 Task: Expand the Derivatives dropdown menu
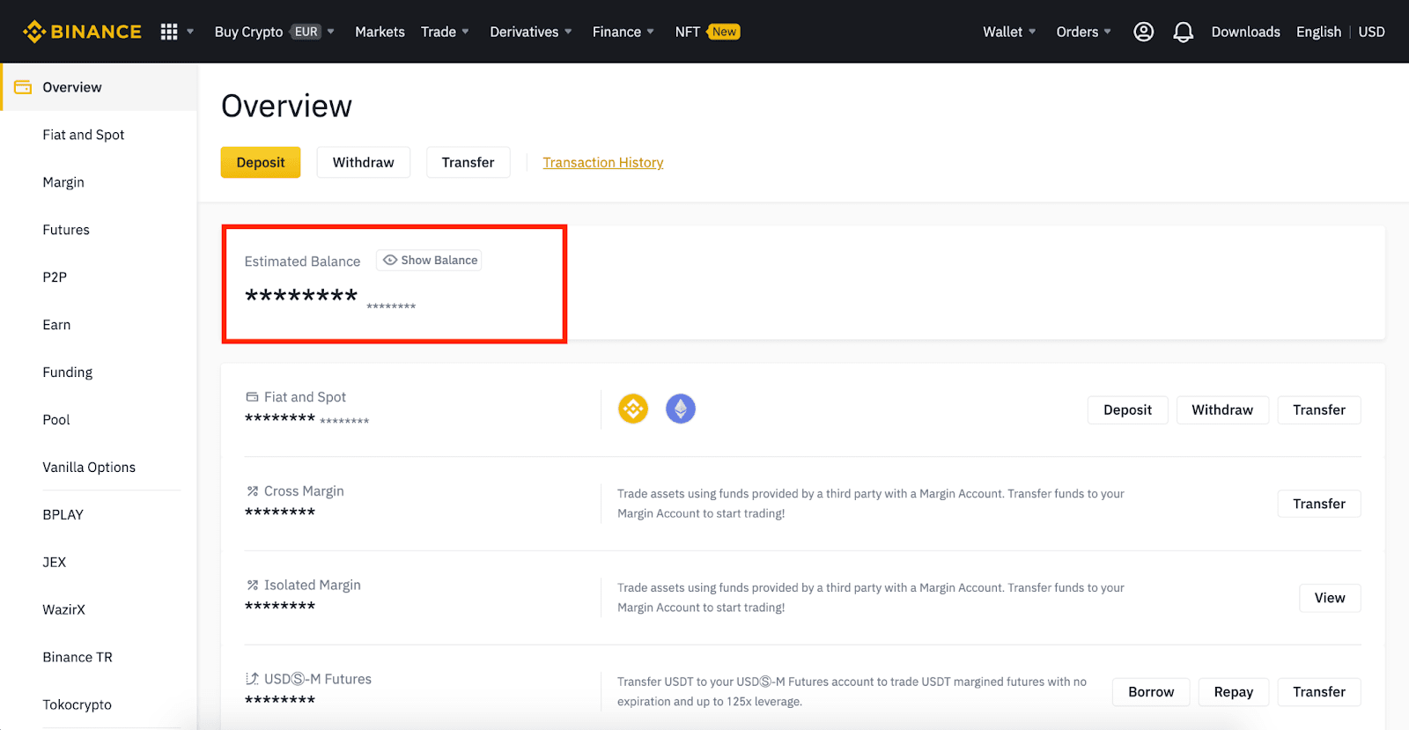tap(530, 32)
